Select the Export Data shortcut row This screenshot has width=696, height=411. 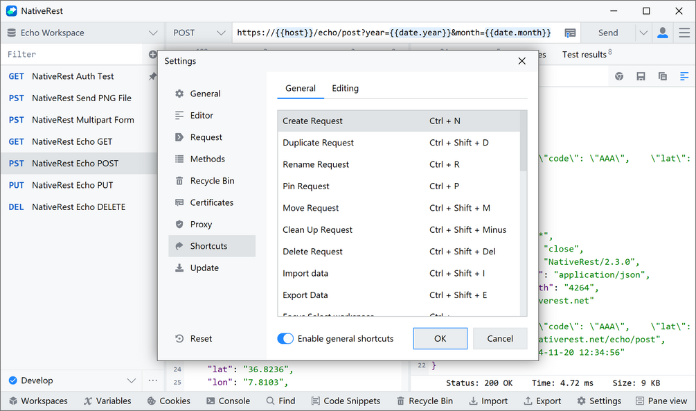pos(399,295)
